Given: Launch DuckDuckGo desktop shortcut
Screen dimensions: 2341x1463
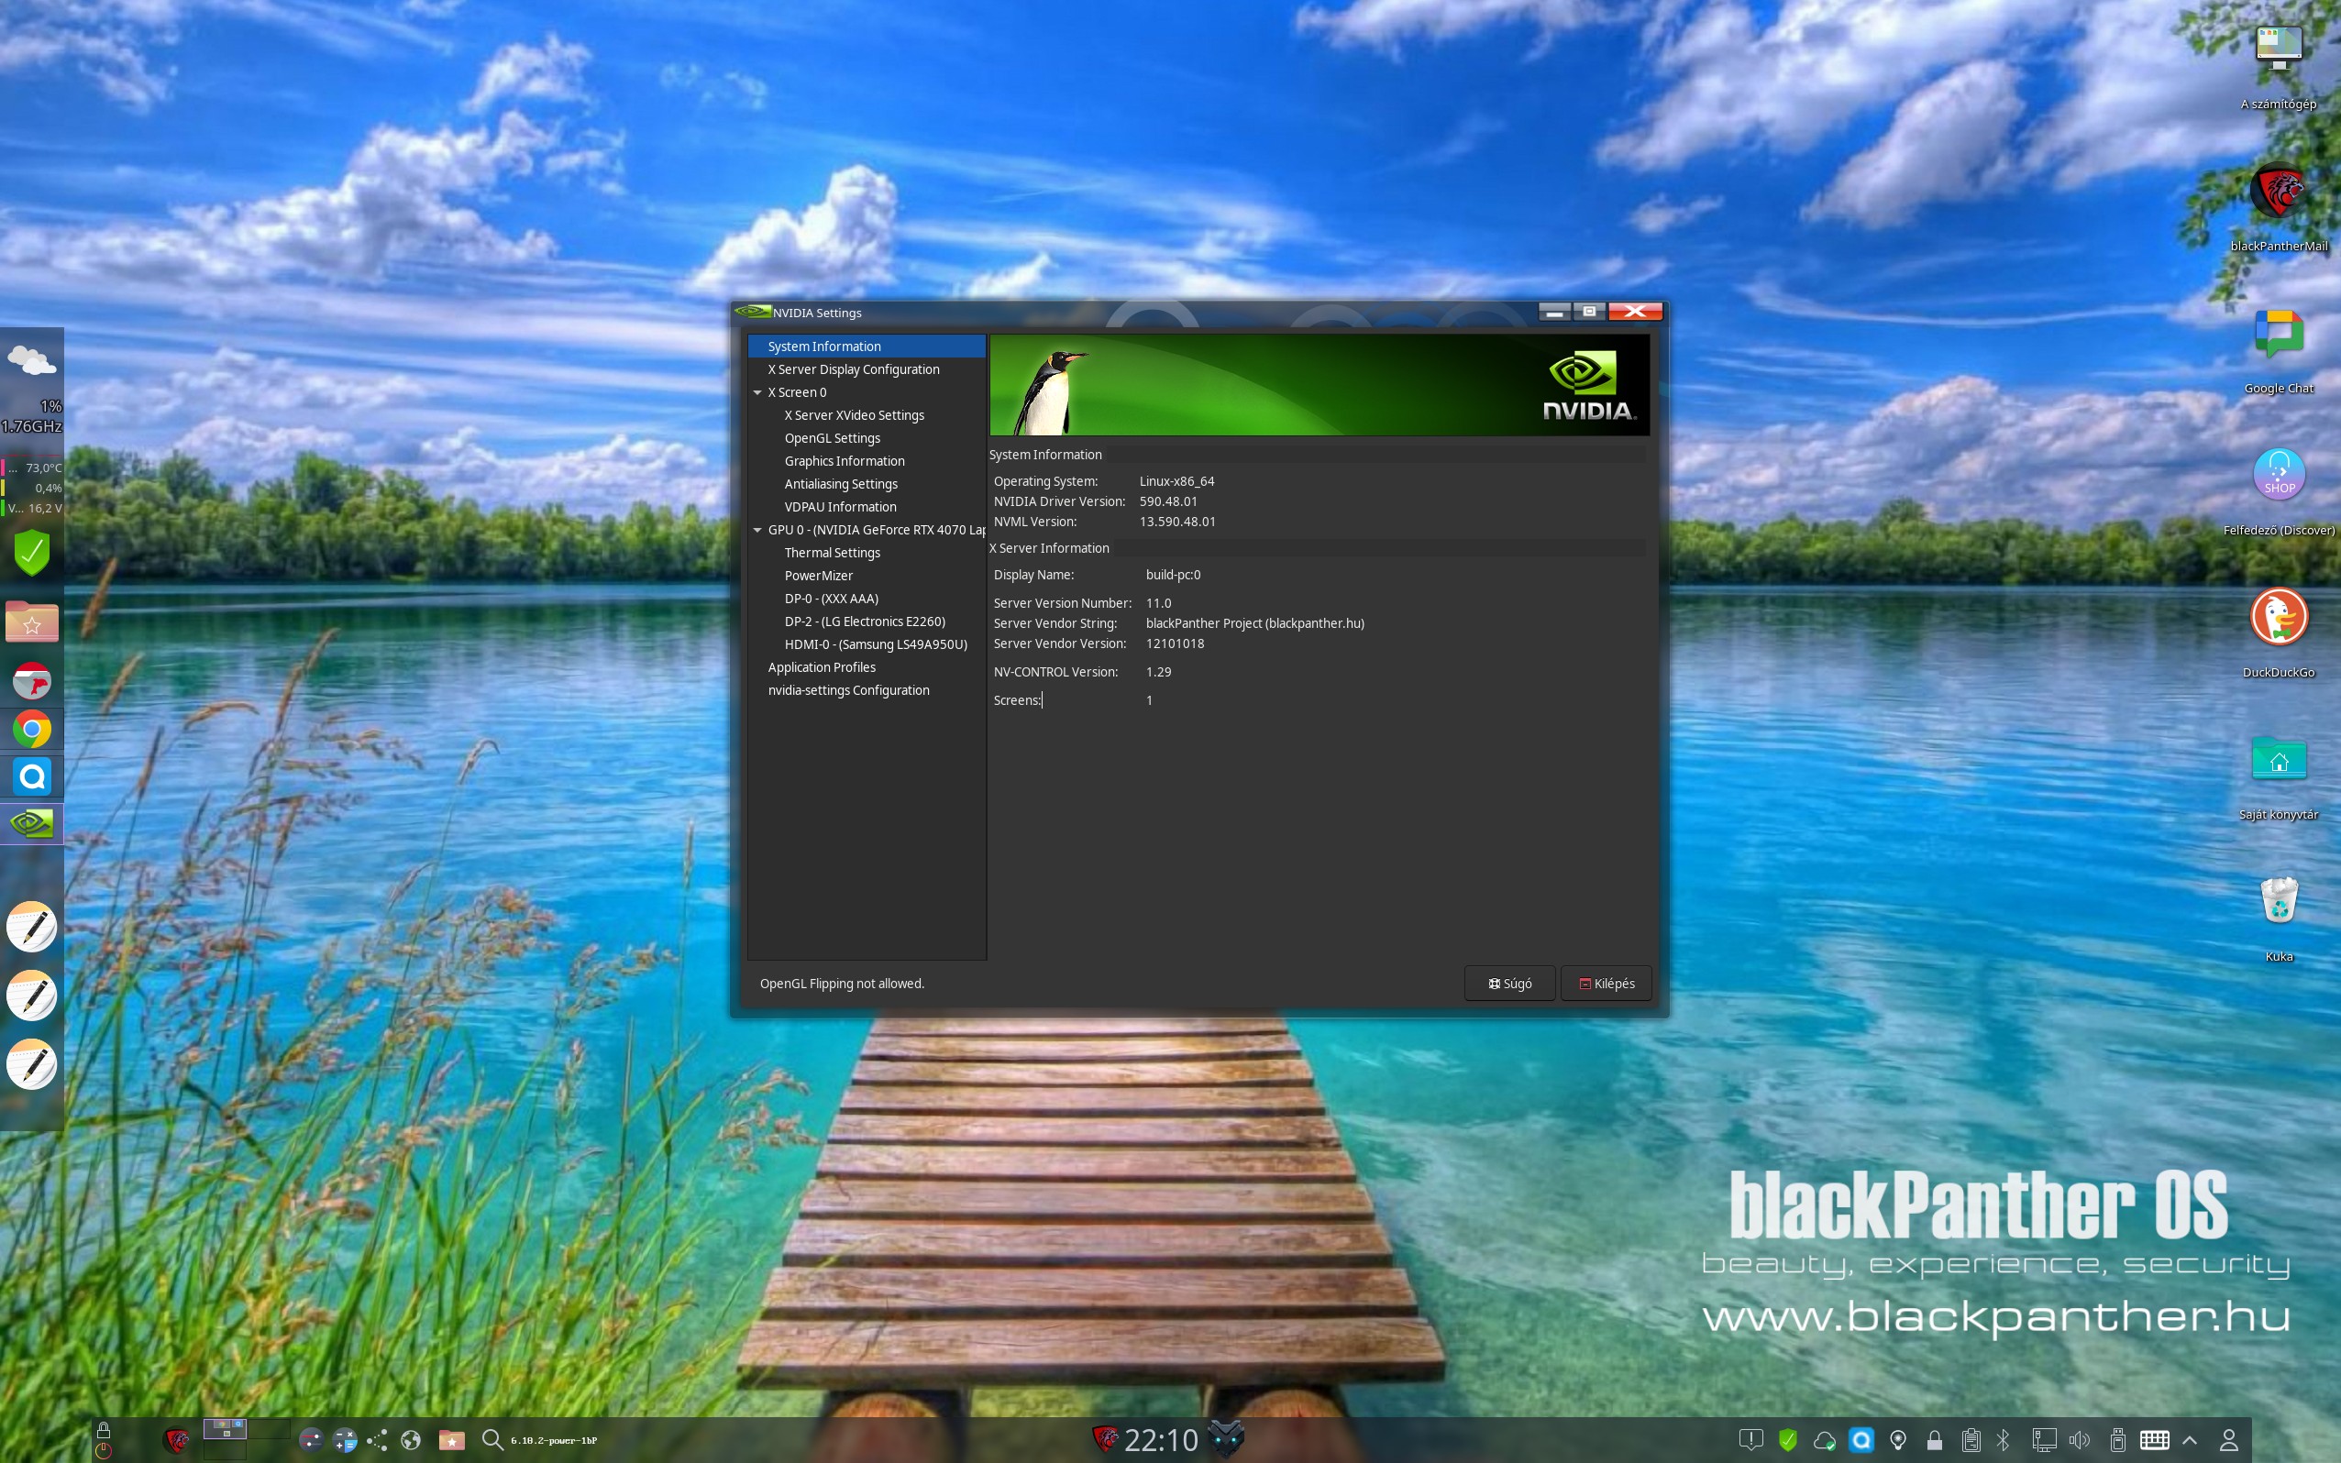Looking at the screenshot, I should [x=2278, y=617].
